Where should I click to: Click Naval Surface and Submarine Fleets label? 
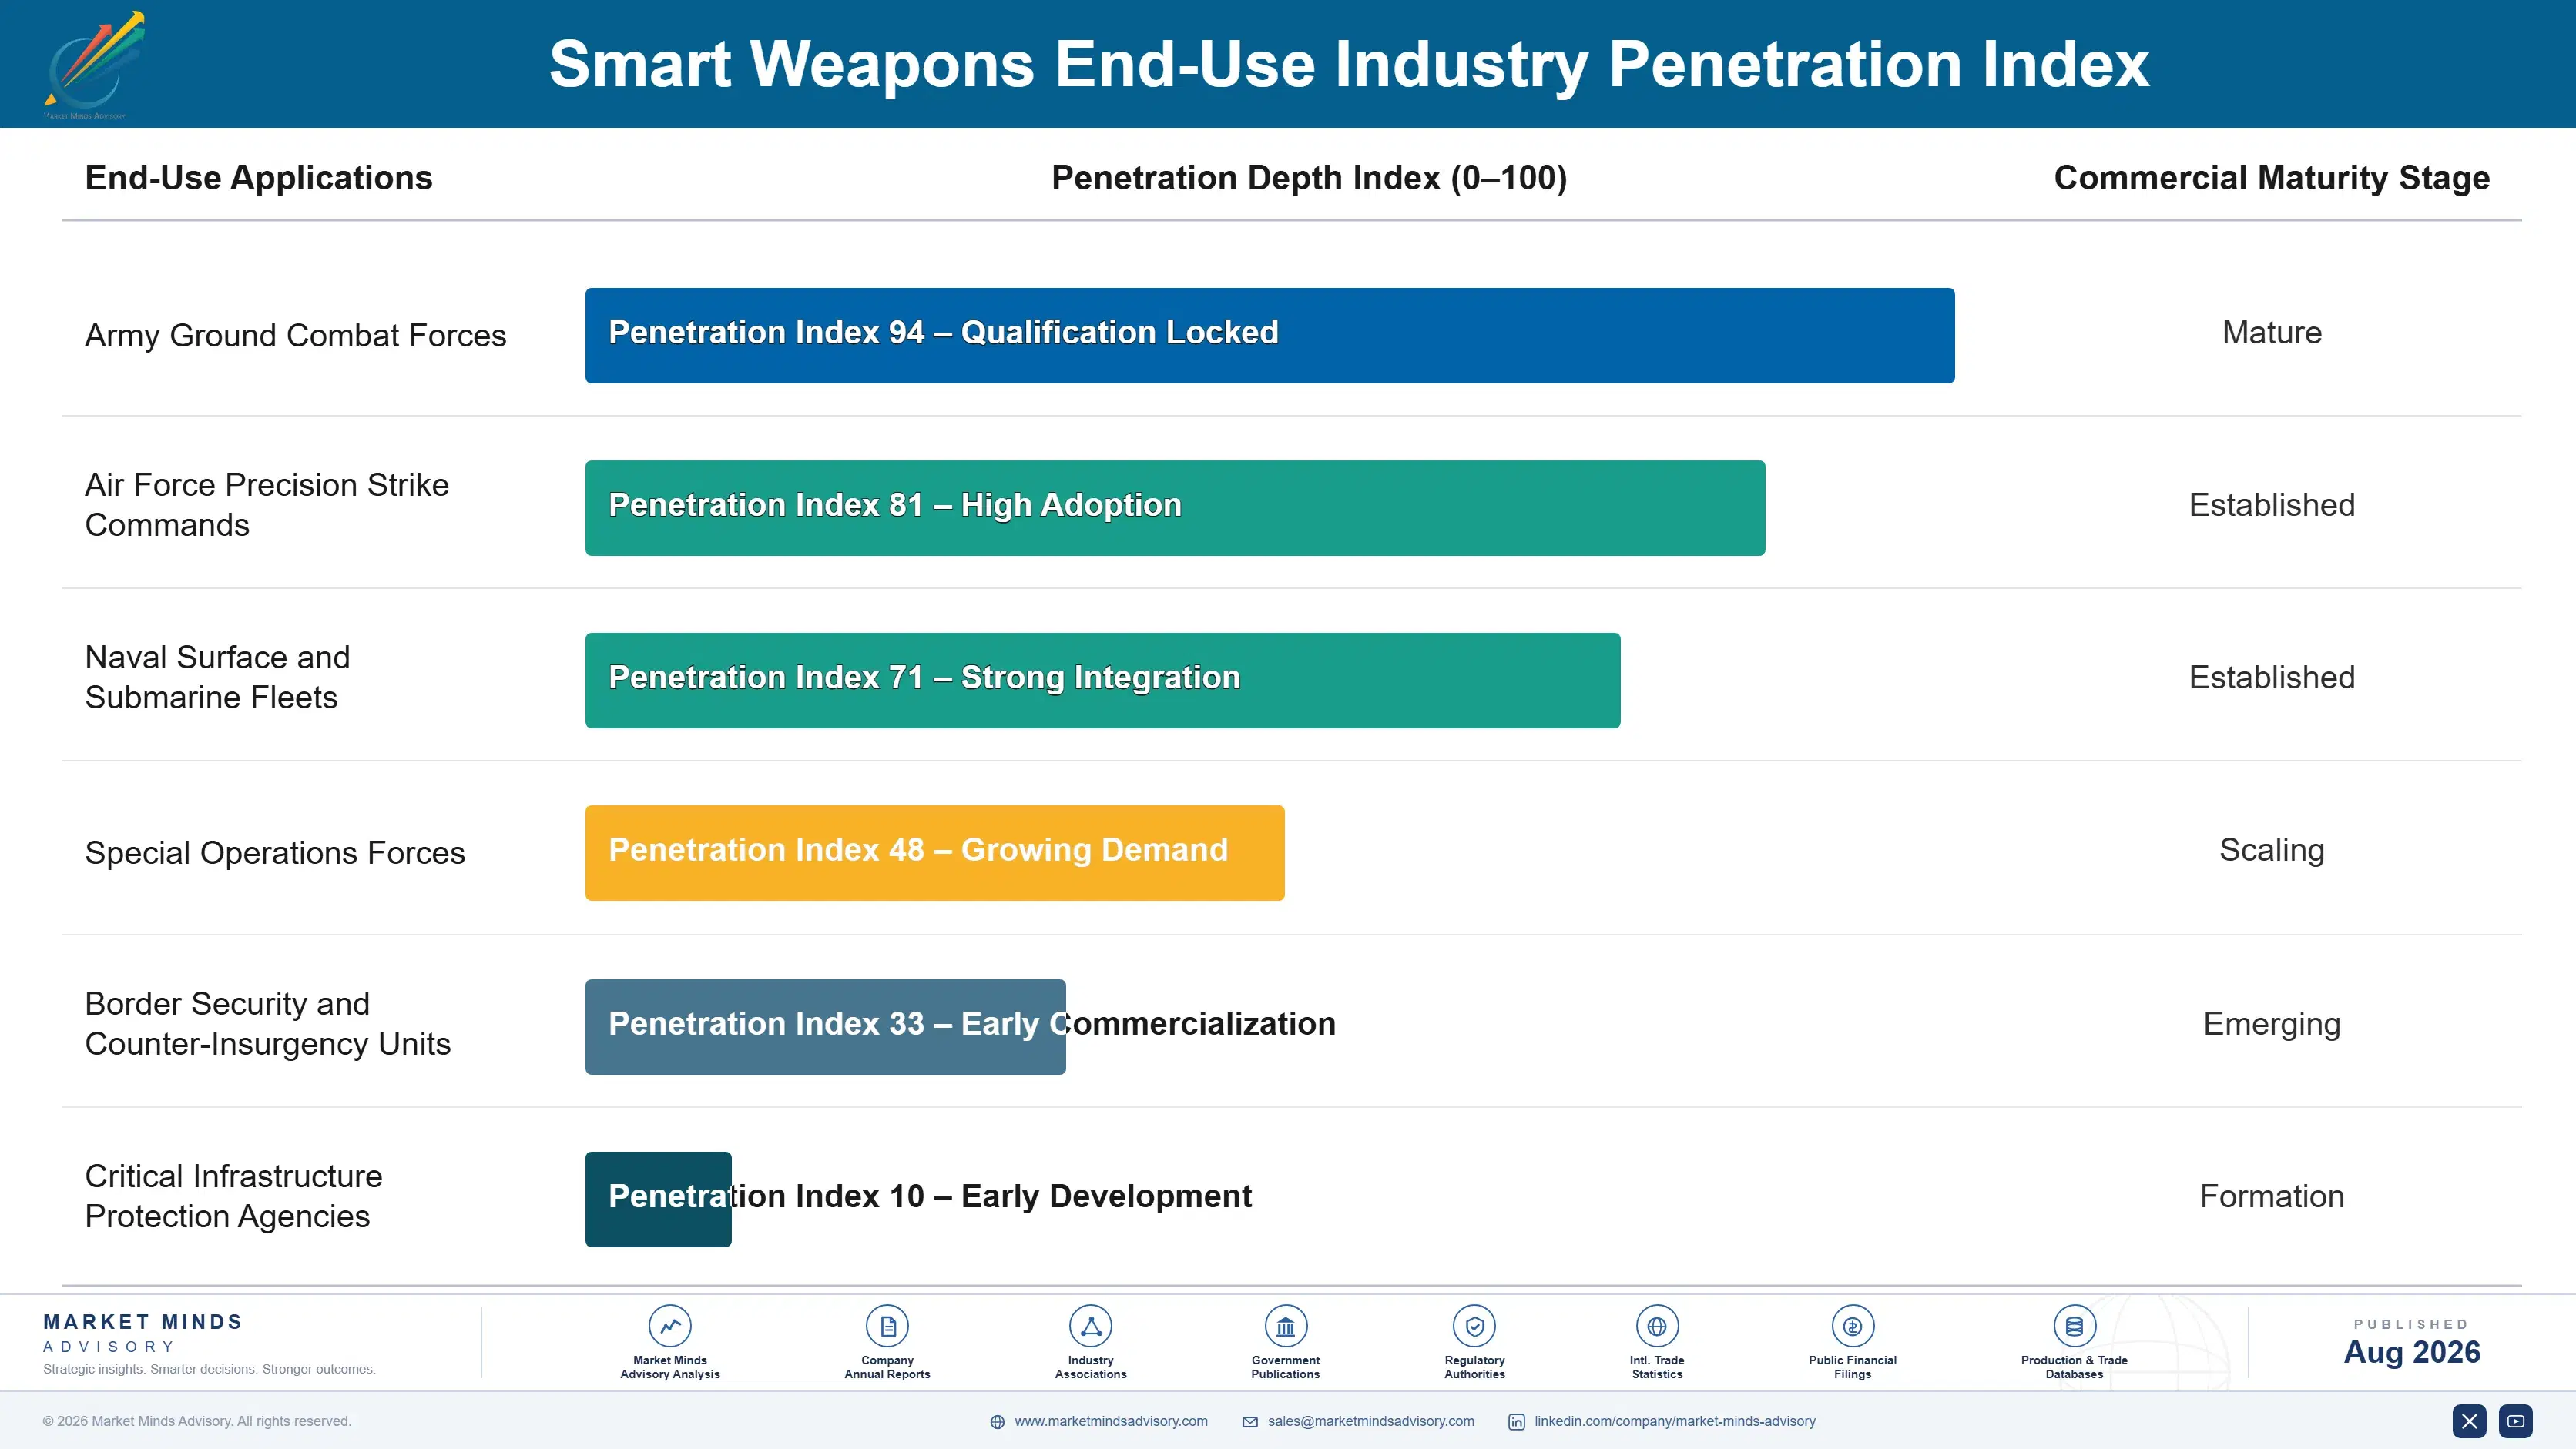coord(218,678)
